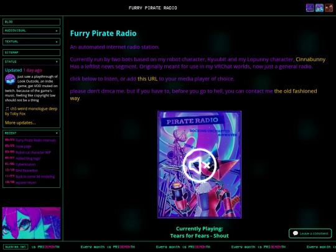Click the 'Currently Playing:' label
The width and height of the screenshot is (336, 252).
coord(200,228)
